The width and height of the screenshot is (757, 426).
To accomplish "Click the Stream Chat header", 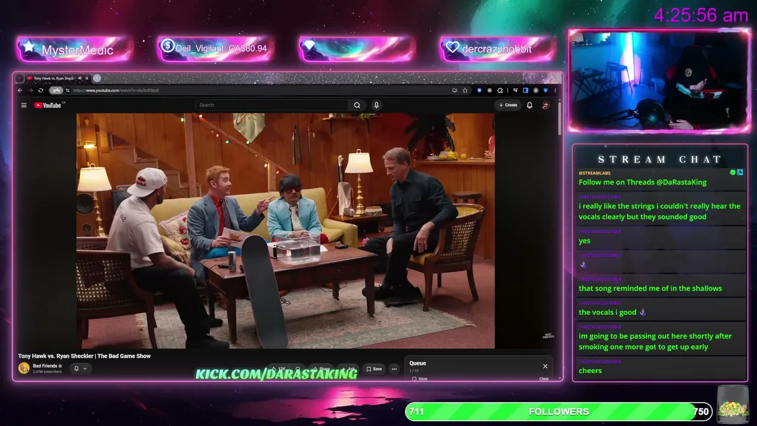I will [660, 159].
